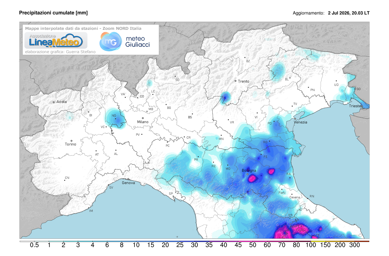389x256 pixels.
Task: Click the 'Aggiornamento:' label
Action: click(308, 13)
